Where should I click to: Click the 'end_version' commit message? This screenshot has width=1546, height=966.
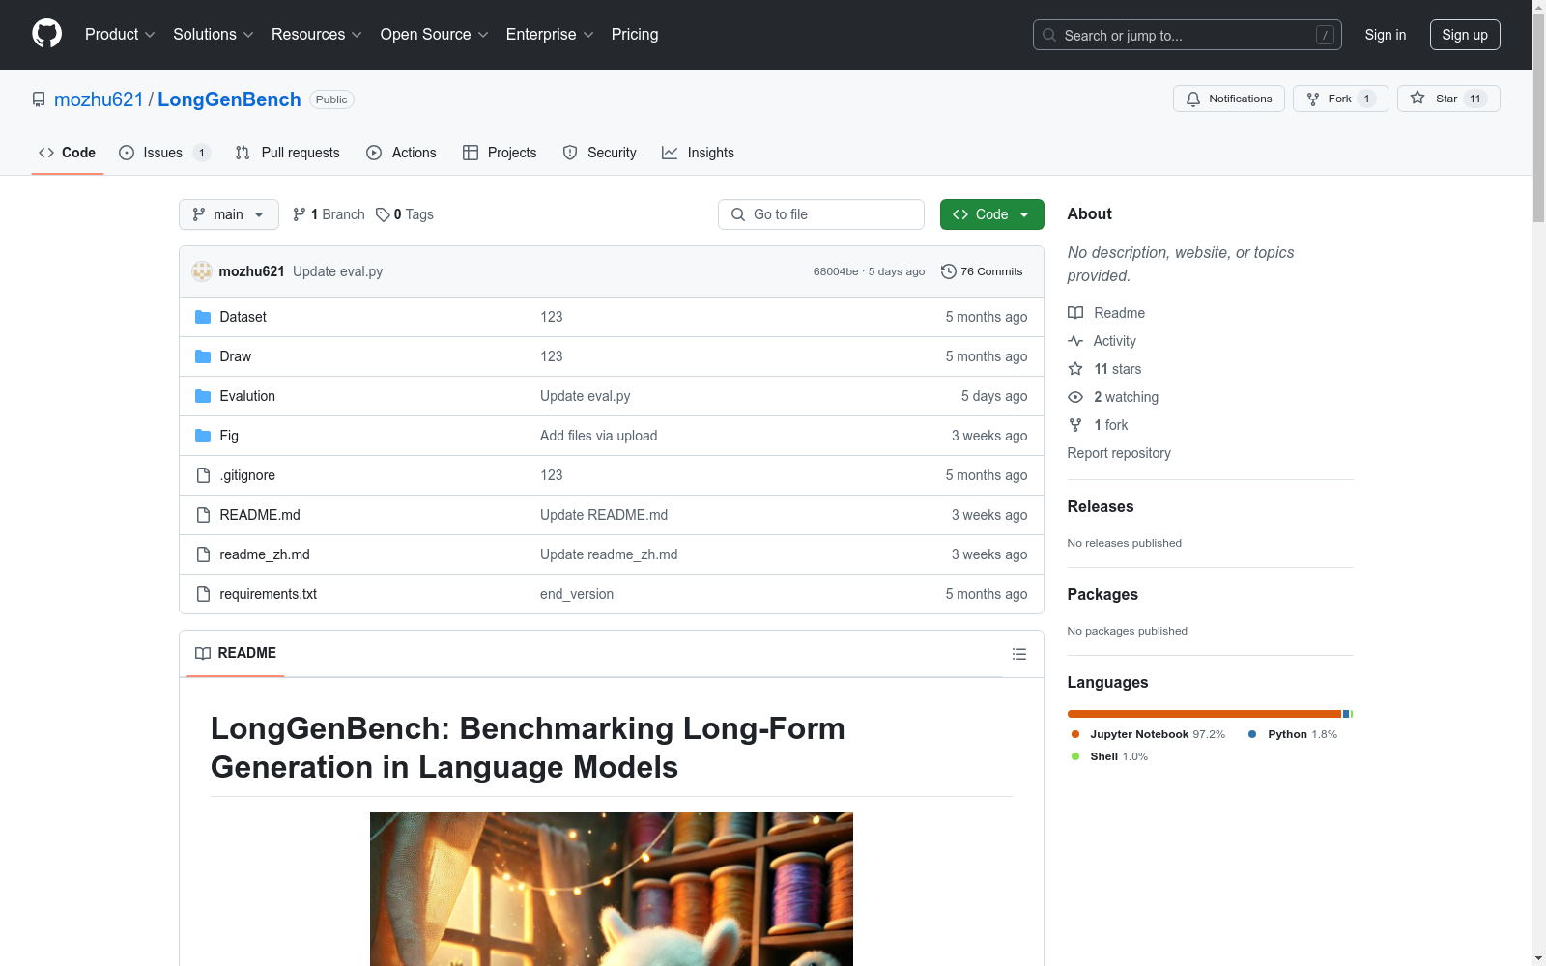pos(577,594)
